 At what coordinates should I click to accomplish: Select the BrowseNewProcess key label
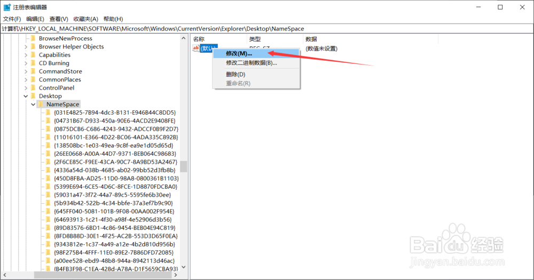pyautogui.click(x=65, y=38)
